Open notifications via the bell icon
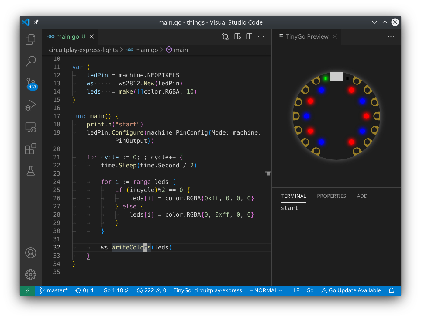Viewport: 421px width, 319px height. coord(392,290)
